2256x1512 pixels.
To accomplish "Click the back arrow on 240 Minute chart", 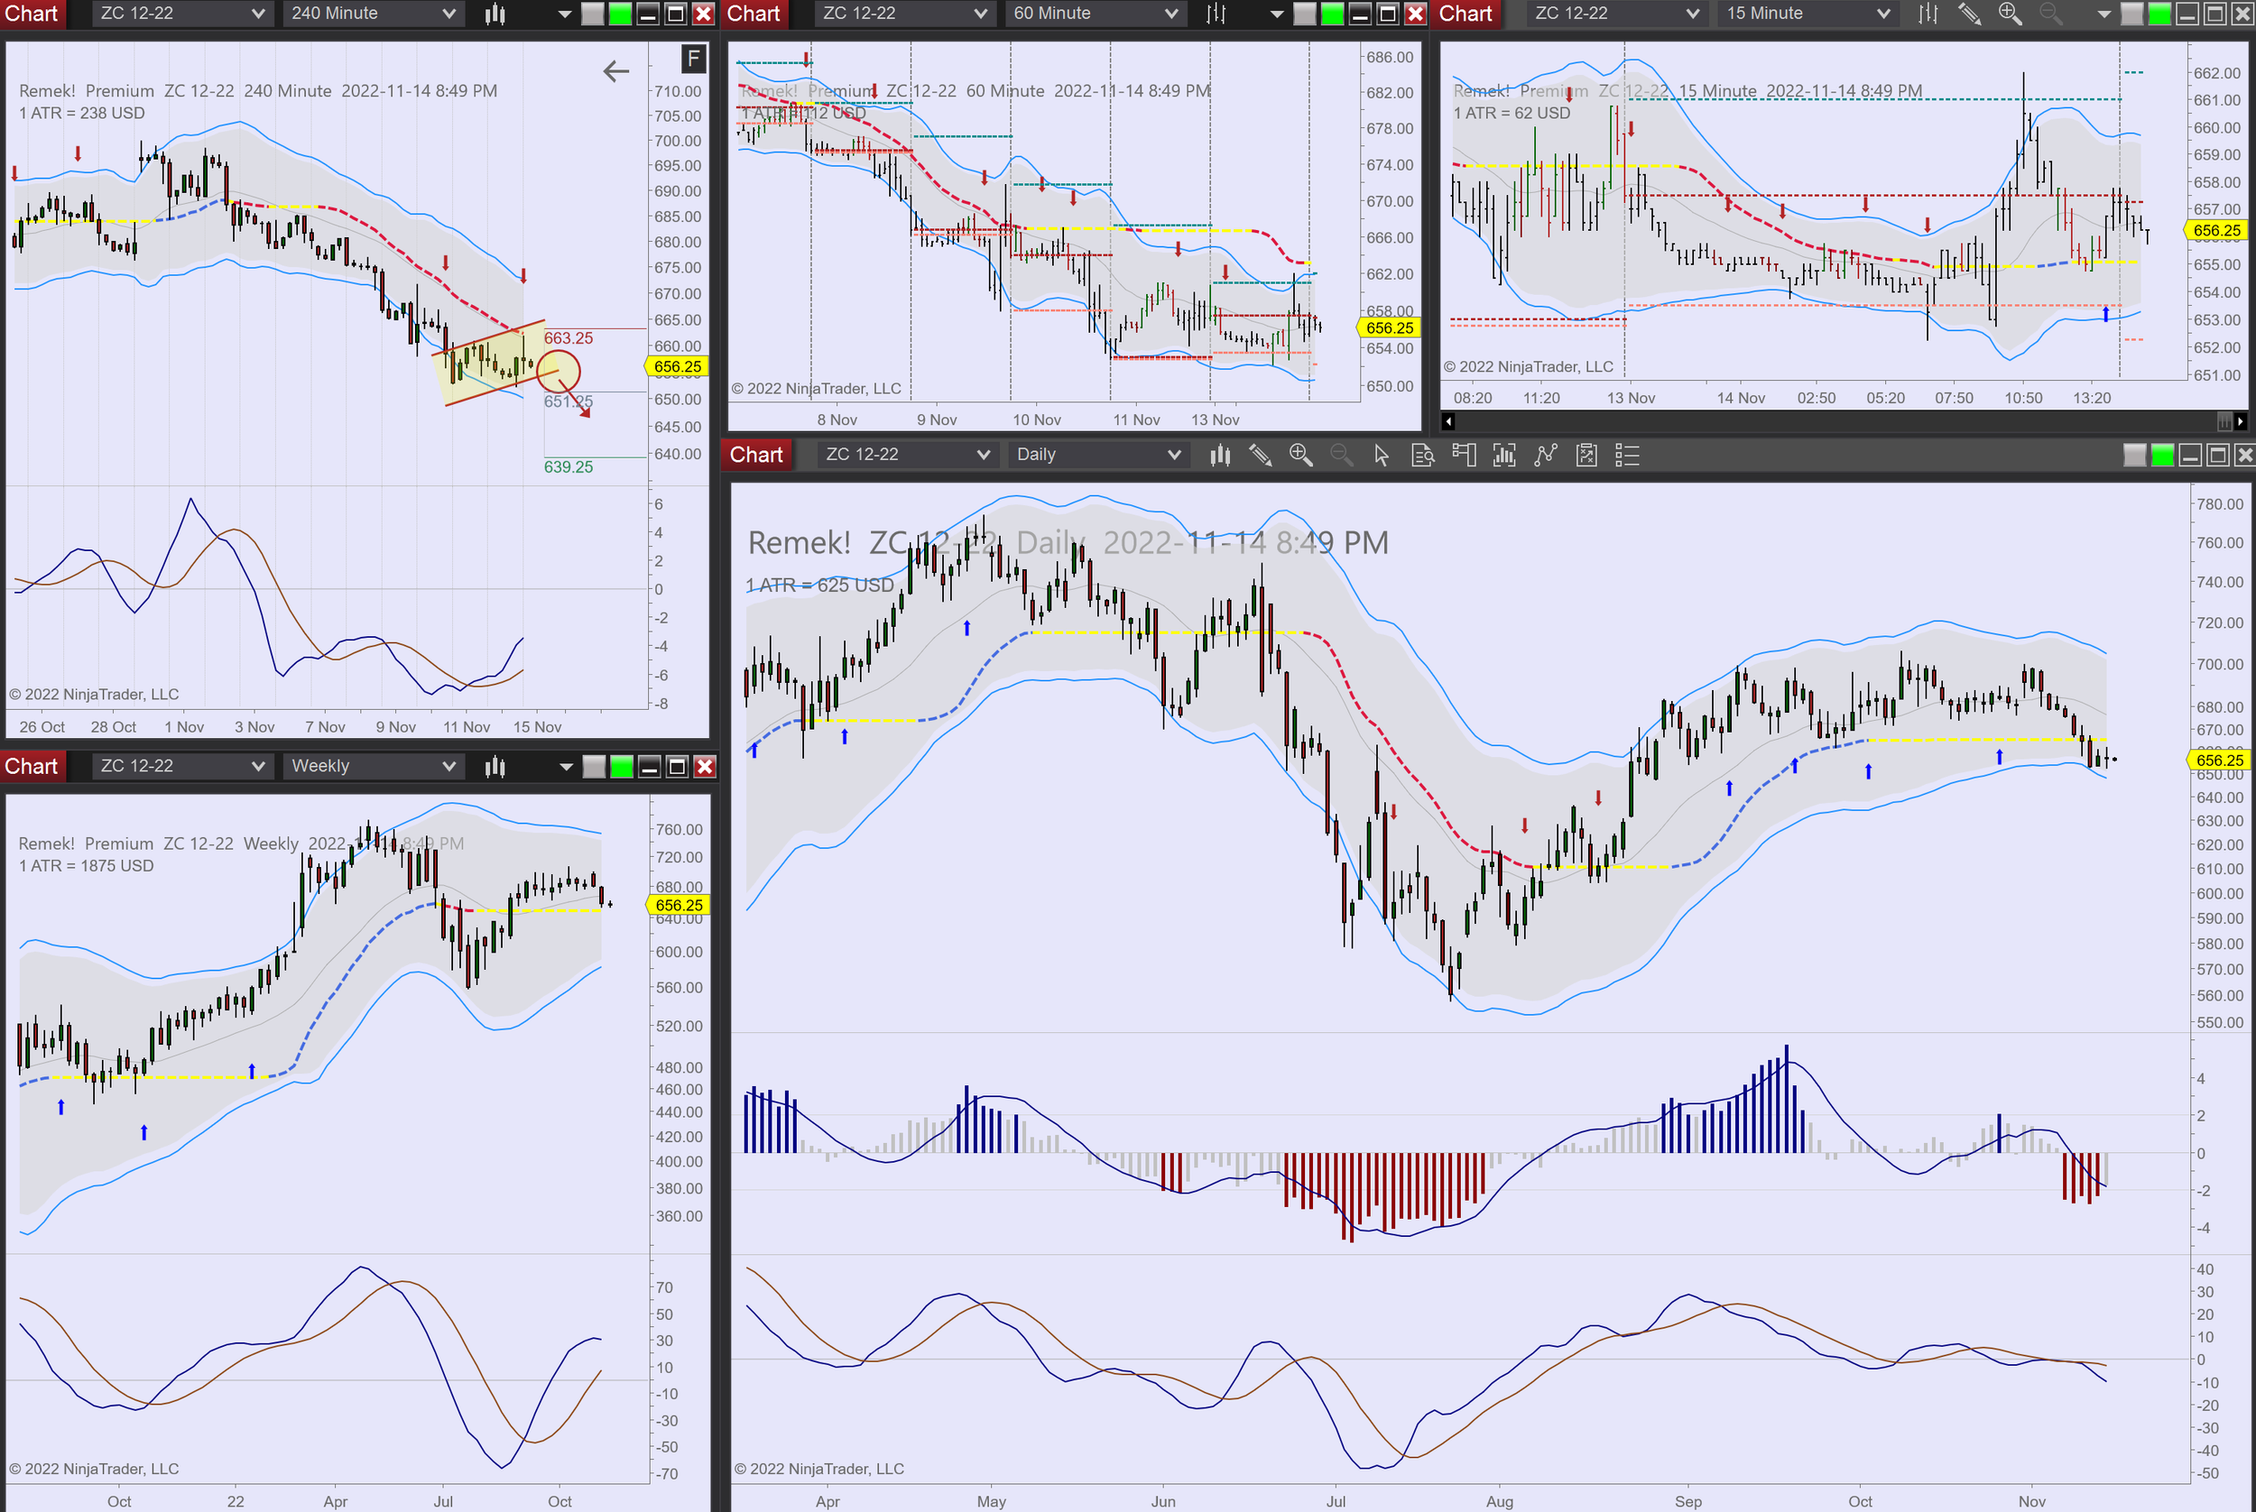I will pos(615,70).
